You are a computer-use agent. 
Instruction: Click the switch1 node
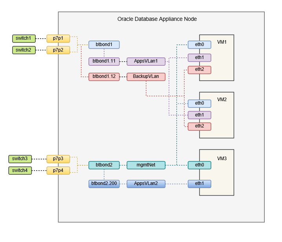24,39
